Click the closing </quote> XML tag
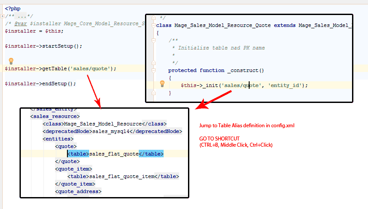 [x=67, y=161]
